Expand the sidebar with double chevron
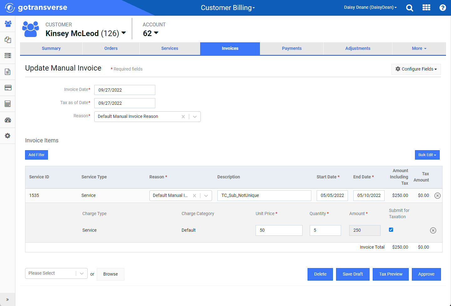Screen dimensions: 451x306 click(8, 299)
